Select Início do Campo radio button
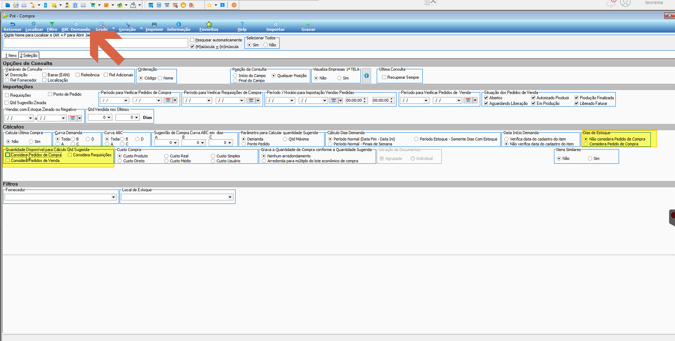The width and height of the screenshot is (675, 341). (235, 76)
